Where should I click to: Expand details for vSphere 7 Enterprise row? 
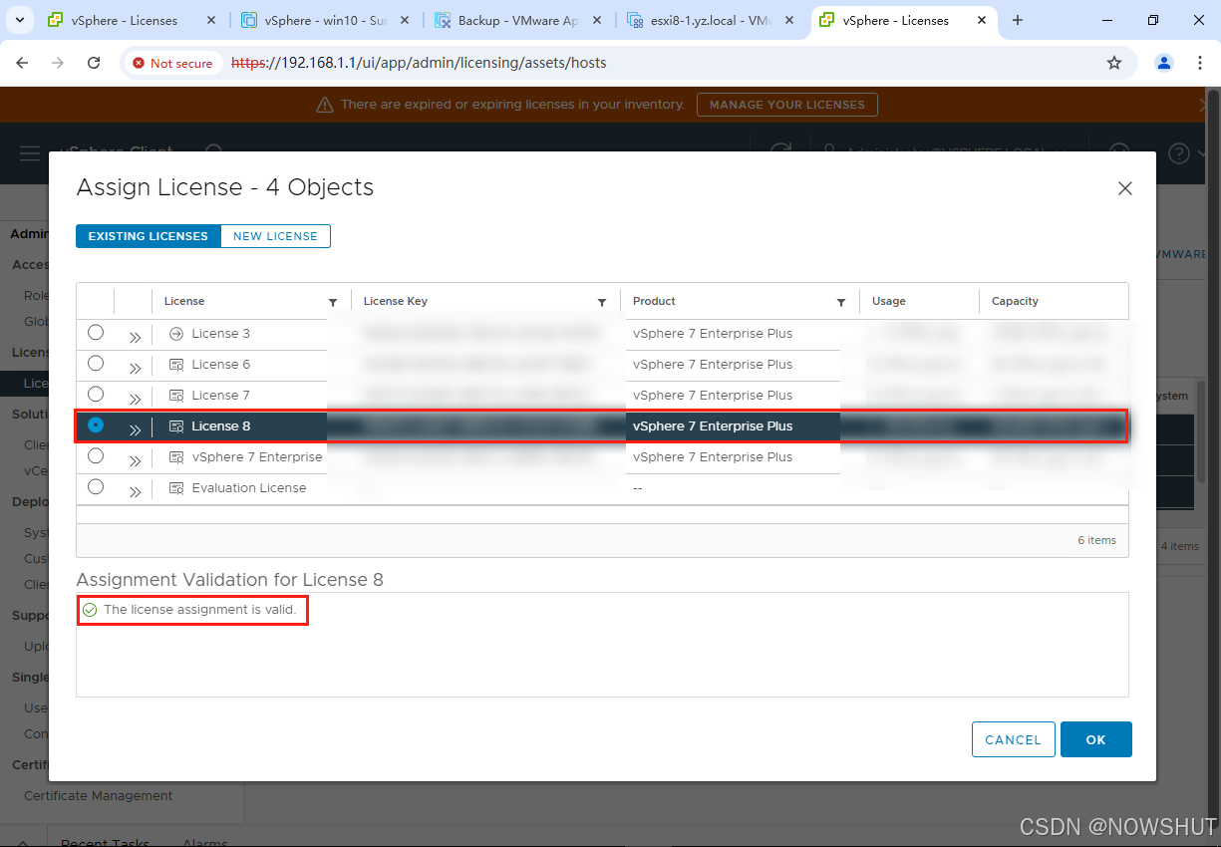tap(135, 460)
